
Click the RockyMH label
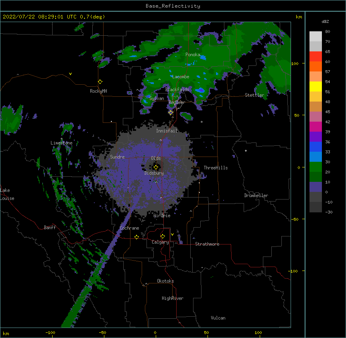point(98,91)
